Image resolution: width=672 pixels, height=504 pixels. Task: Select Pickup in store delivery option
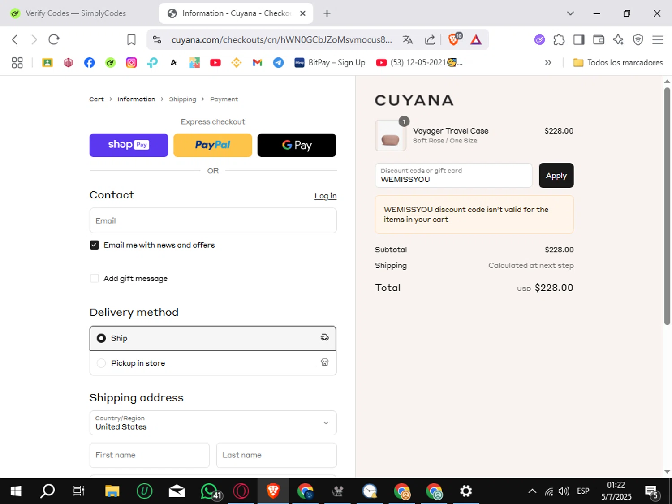coord(213,363)
